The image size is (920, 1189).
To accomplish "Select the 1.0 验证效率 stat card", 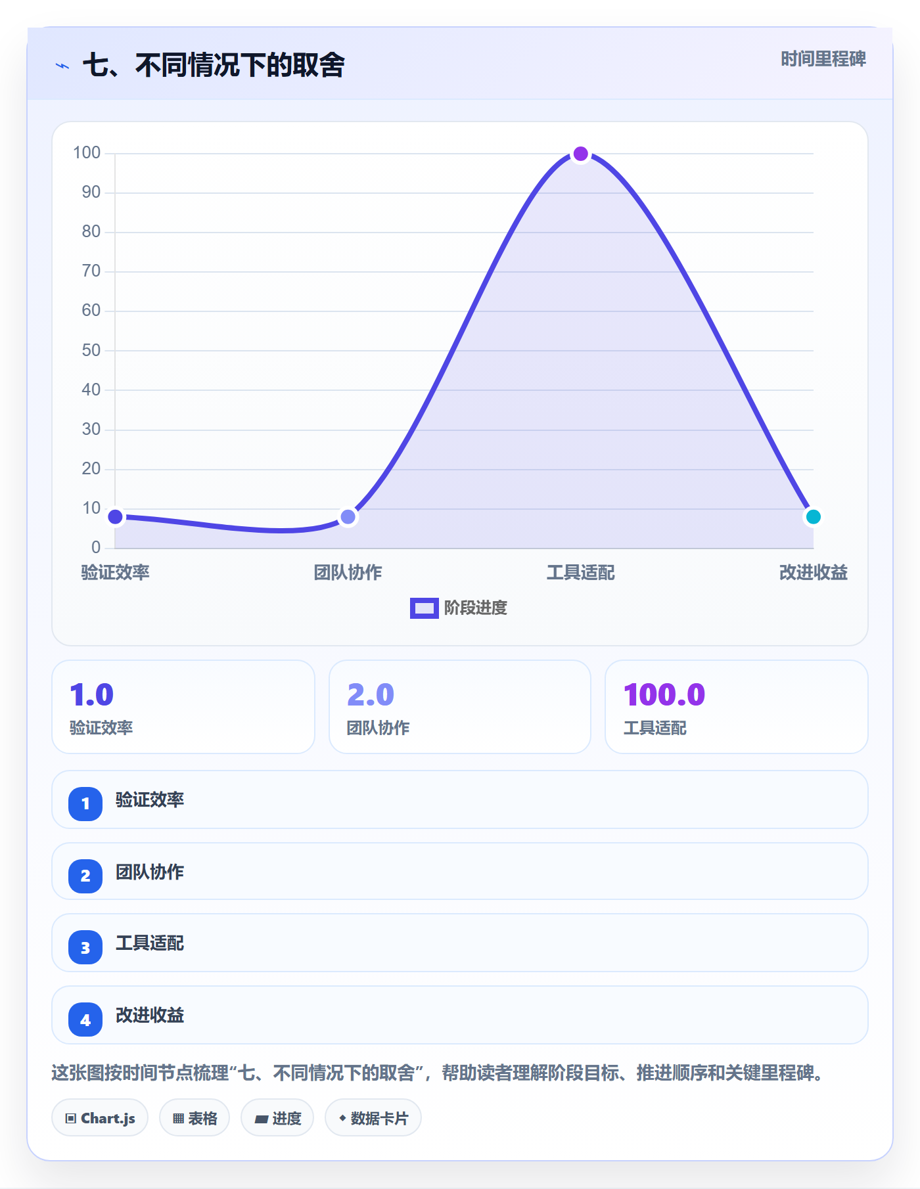I will point(183,707).
